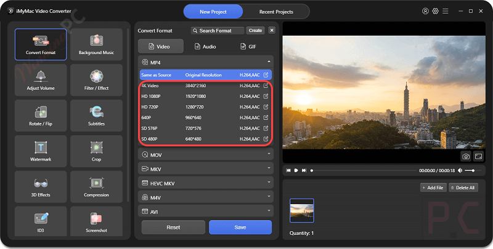Click the Delete All button
493x249 pixels.
(x=463, y=188)
